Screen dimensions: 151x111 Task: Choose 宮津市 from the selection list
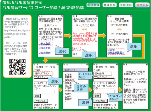pos(68,74)
